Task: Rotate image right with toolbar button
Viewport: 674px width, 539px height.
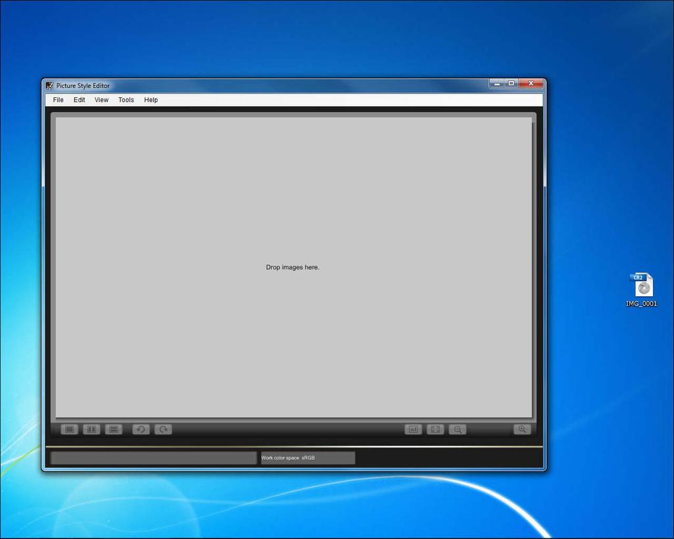Action: (x=163, y=429)
